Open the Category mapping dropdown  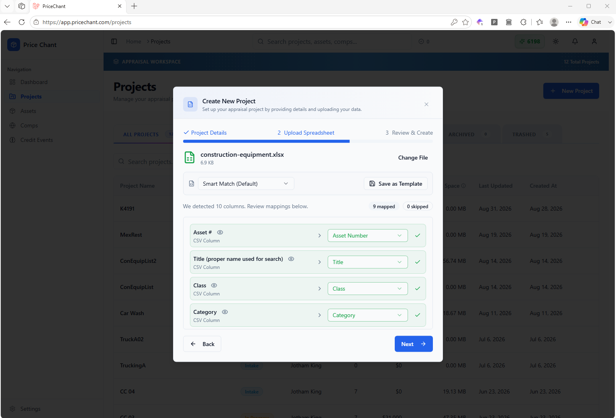tap(367, 315)
